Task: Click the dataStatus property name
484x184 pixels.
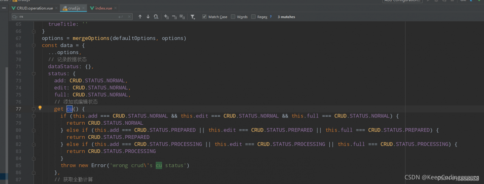Action: [63, 66]
